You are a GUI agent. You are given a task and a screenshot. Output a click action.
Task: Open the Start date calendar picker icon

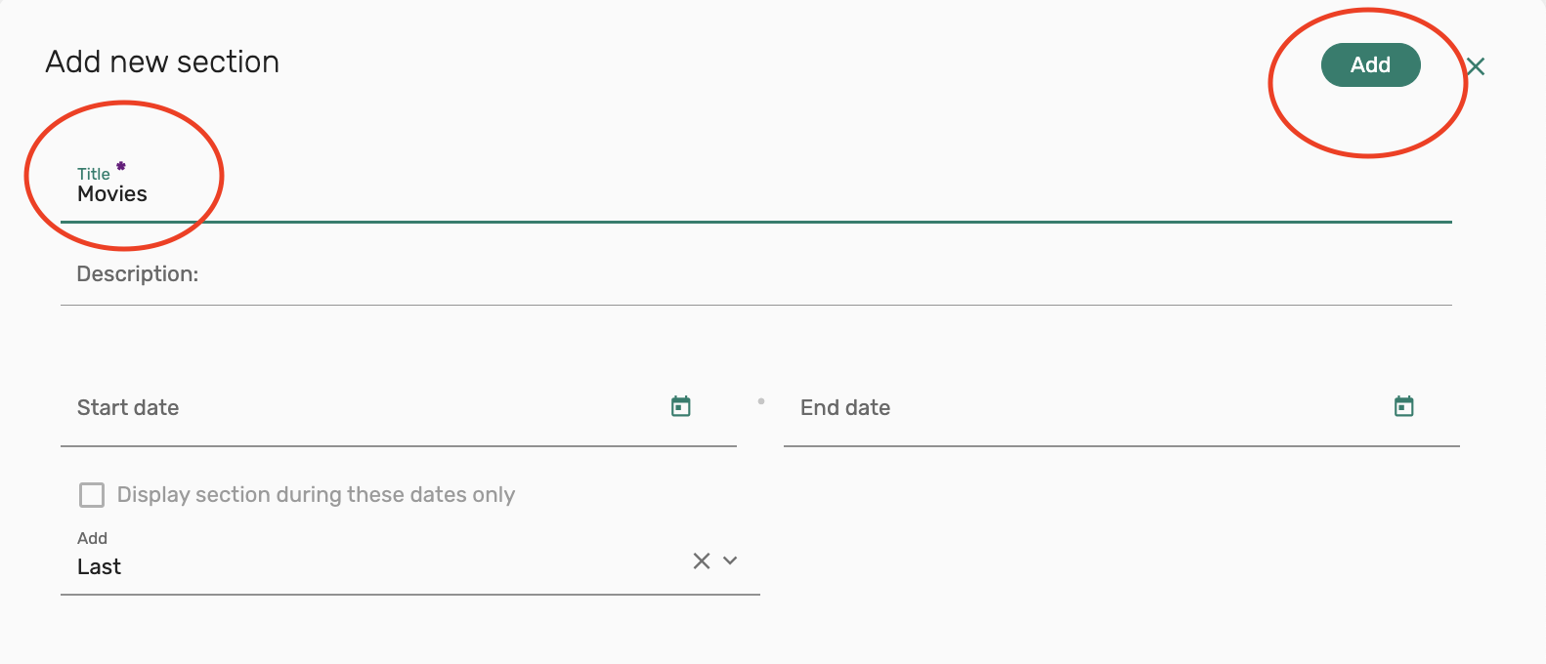(x=681, y=406)
